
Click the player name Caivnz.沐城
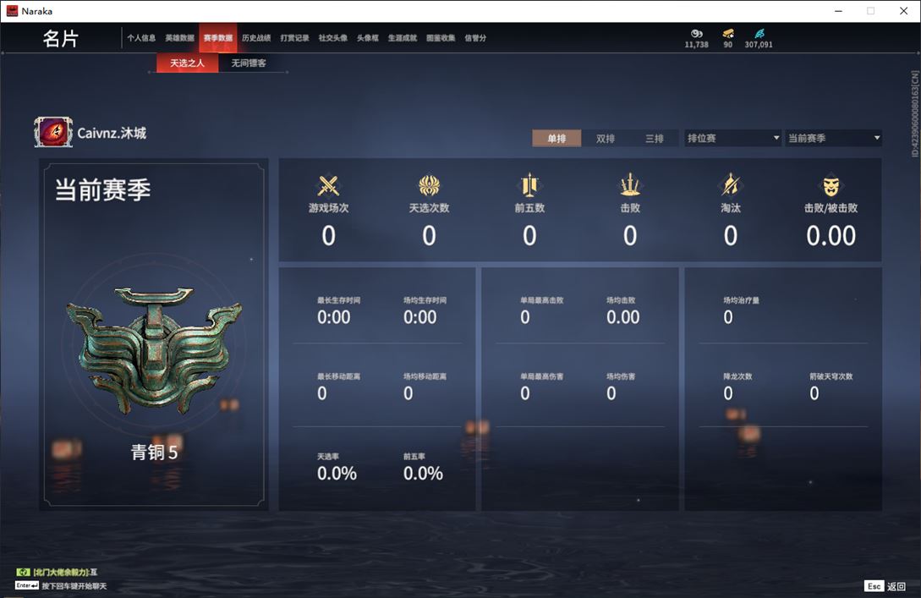[x=112, y=134]
